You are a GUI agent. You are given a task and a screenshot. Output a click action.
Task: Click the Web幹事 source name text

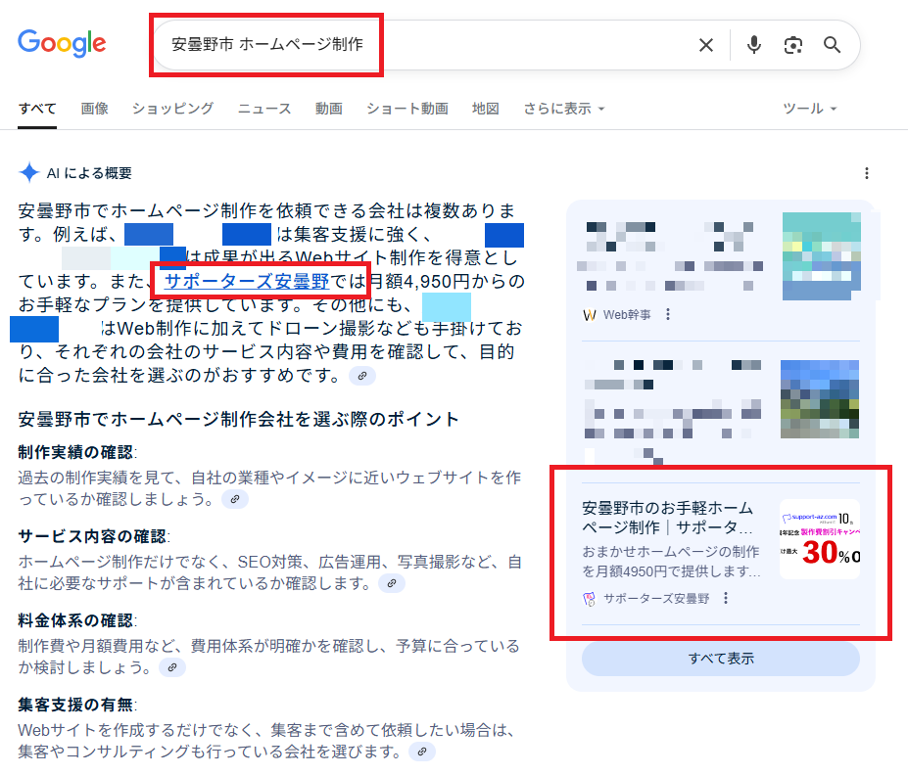point(627,315)
